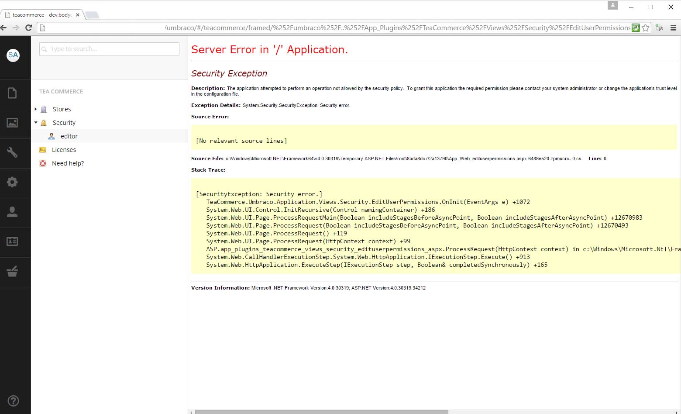Viewport: 681px width, 414px height.
Task: Click the browser forward arrow
Action: [x=16, y=28]
